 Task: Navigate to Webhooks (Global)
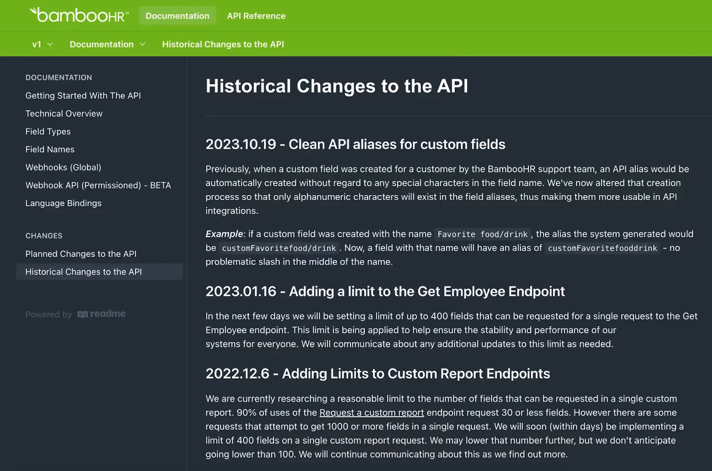(x=63, y=167)
